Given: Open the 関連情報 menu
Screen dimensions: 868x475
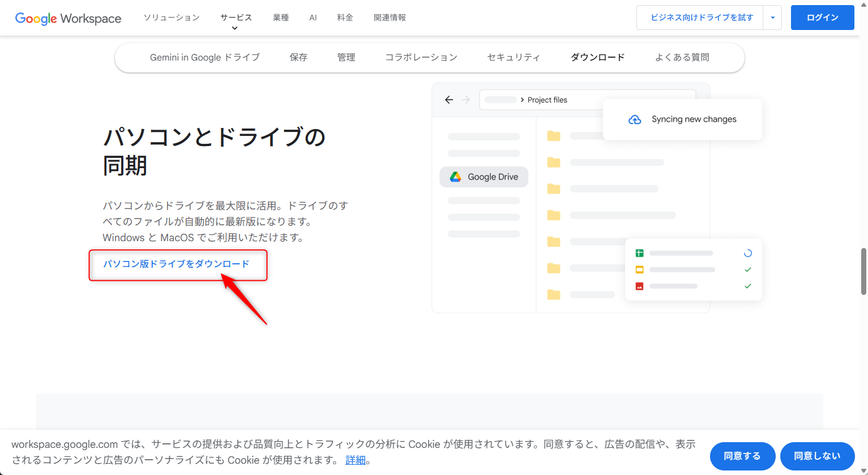Looking at the screenshot, I should click(x=390, y=18).
